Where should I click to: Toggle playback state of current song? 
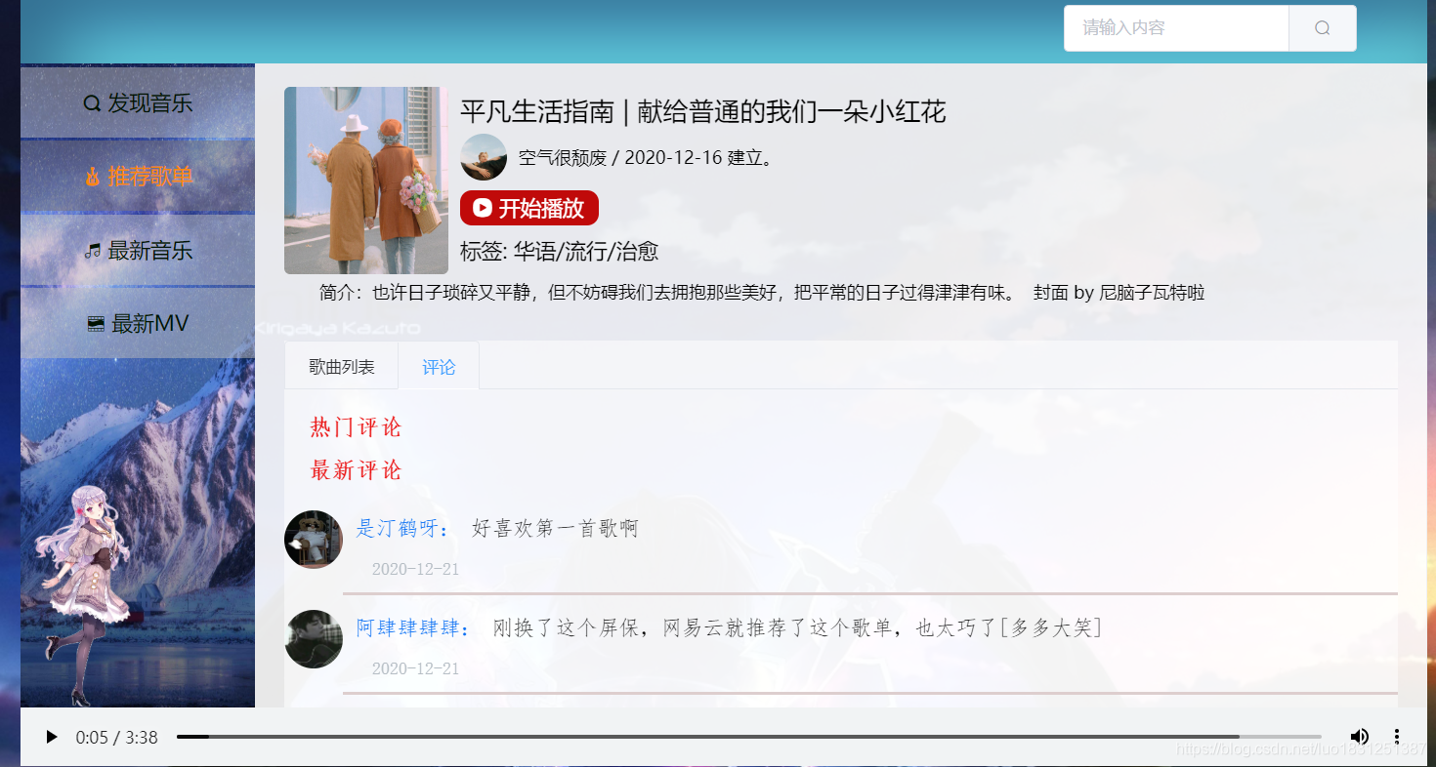click(x=51, y=737)
